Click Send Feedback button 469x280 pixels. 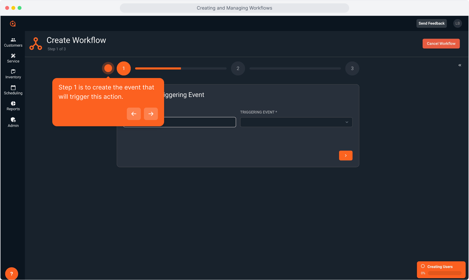click(x=431, y=23)
